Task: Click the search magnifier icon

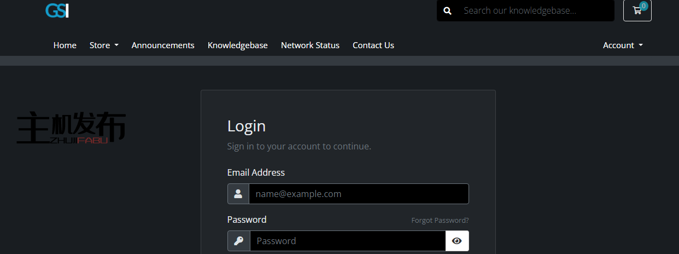Action: point(448,10)
